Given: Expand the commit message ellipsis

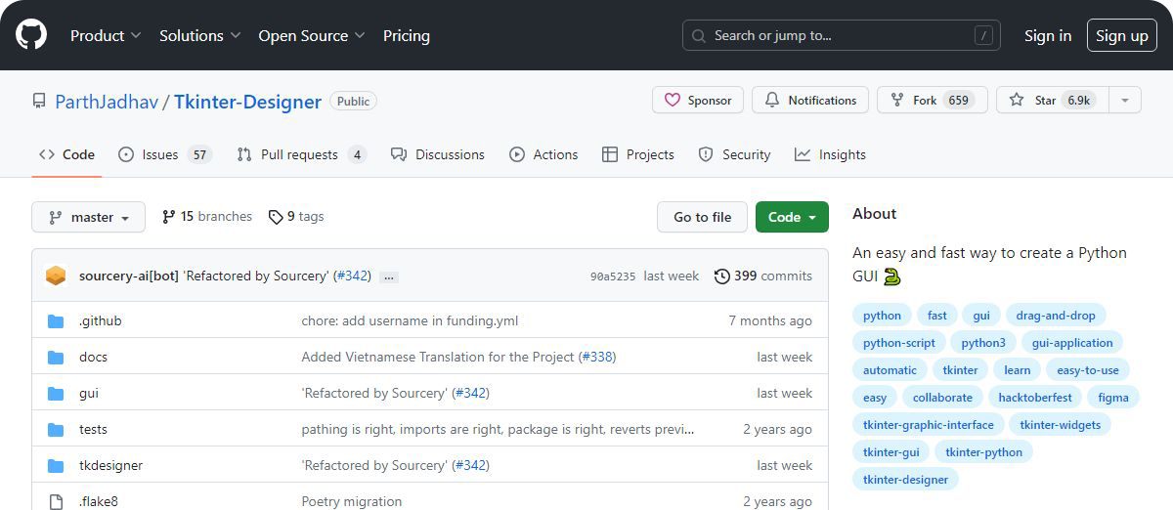Looking at the screenshot, I should pos(388,277).
